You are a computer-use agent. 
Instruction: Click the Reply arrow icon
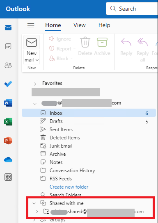(x=126, y=42)
